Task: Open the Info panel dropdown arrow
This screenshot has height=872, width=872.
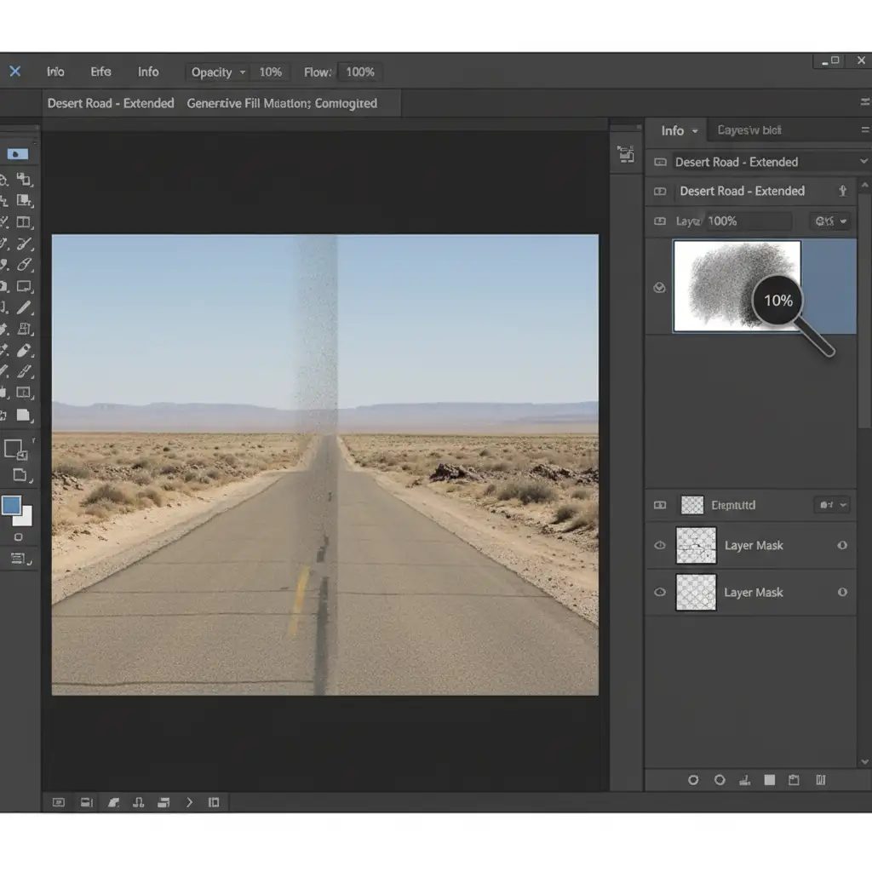Action: (x=695, y=131)
